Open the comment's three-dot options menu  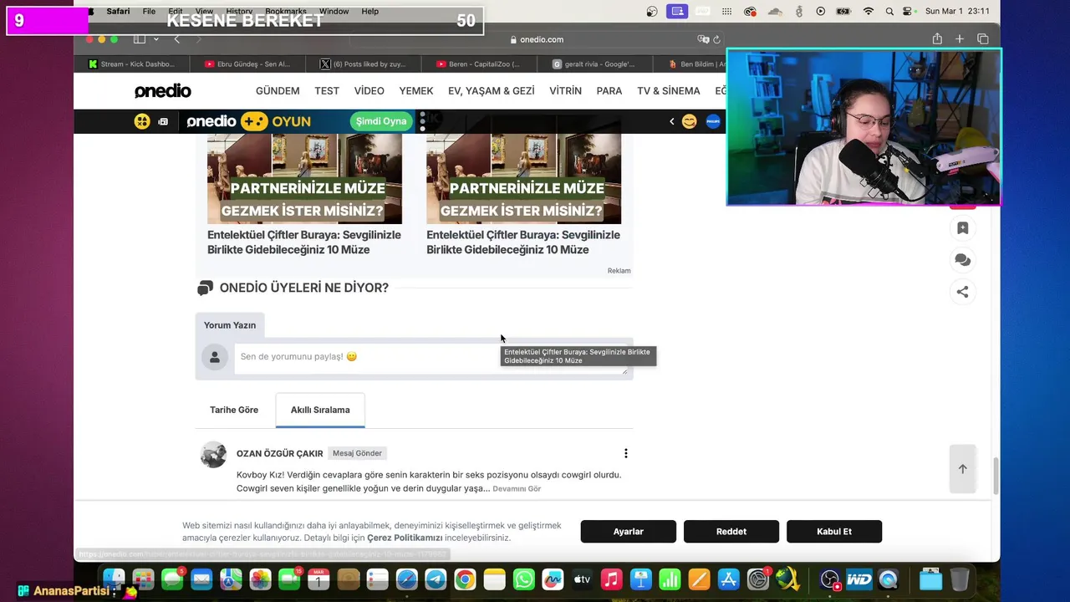(625, 453)
